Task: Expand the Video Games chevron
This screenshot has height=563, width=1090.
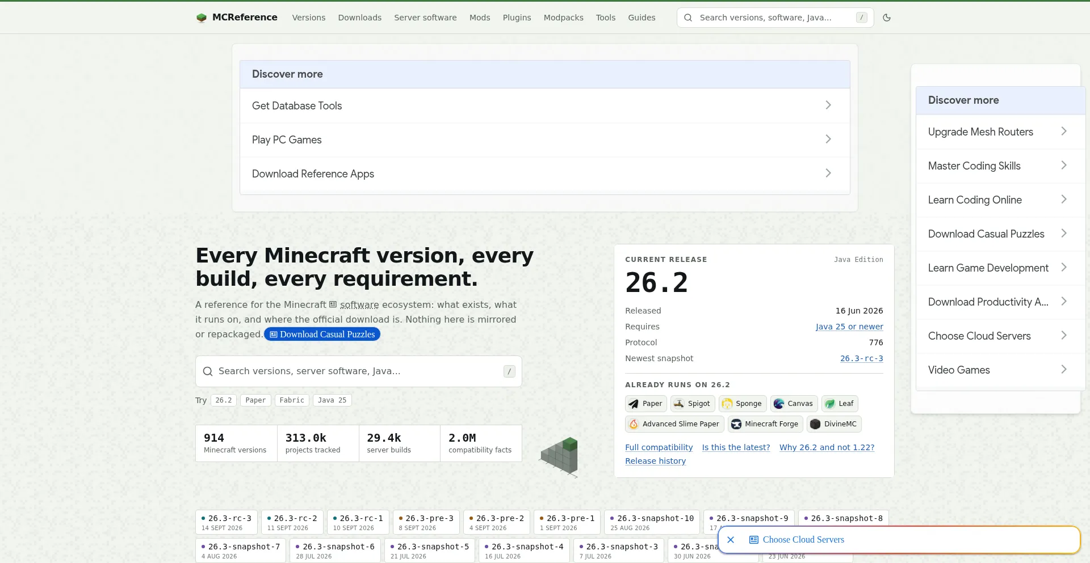Action: pos(1064,370)
